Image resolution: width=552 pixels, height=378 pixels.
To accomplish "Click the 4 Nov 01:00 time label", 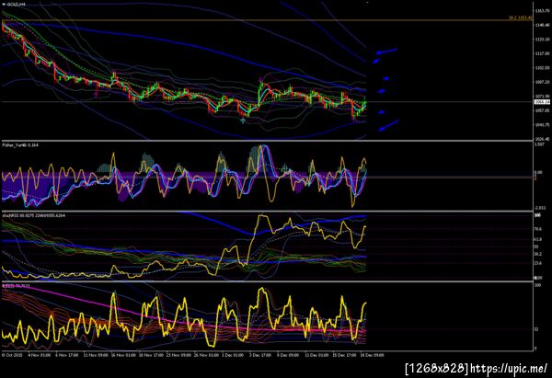I will [39, 355].
